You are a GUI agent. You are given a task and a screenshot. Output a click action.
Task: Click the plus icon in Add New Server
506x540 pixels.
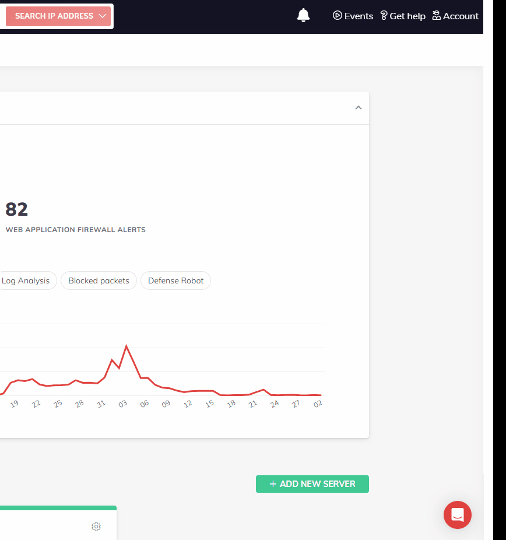273,484
